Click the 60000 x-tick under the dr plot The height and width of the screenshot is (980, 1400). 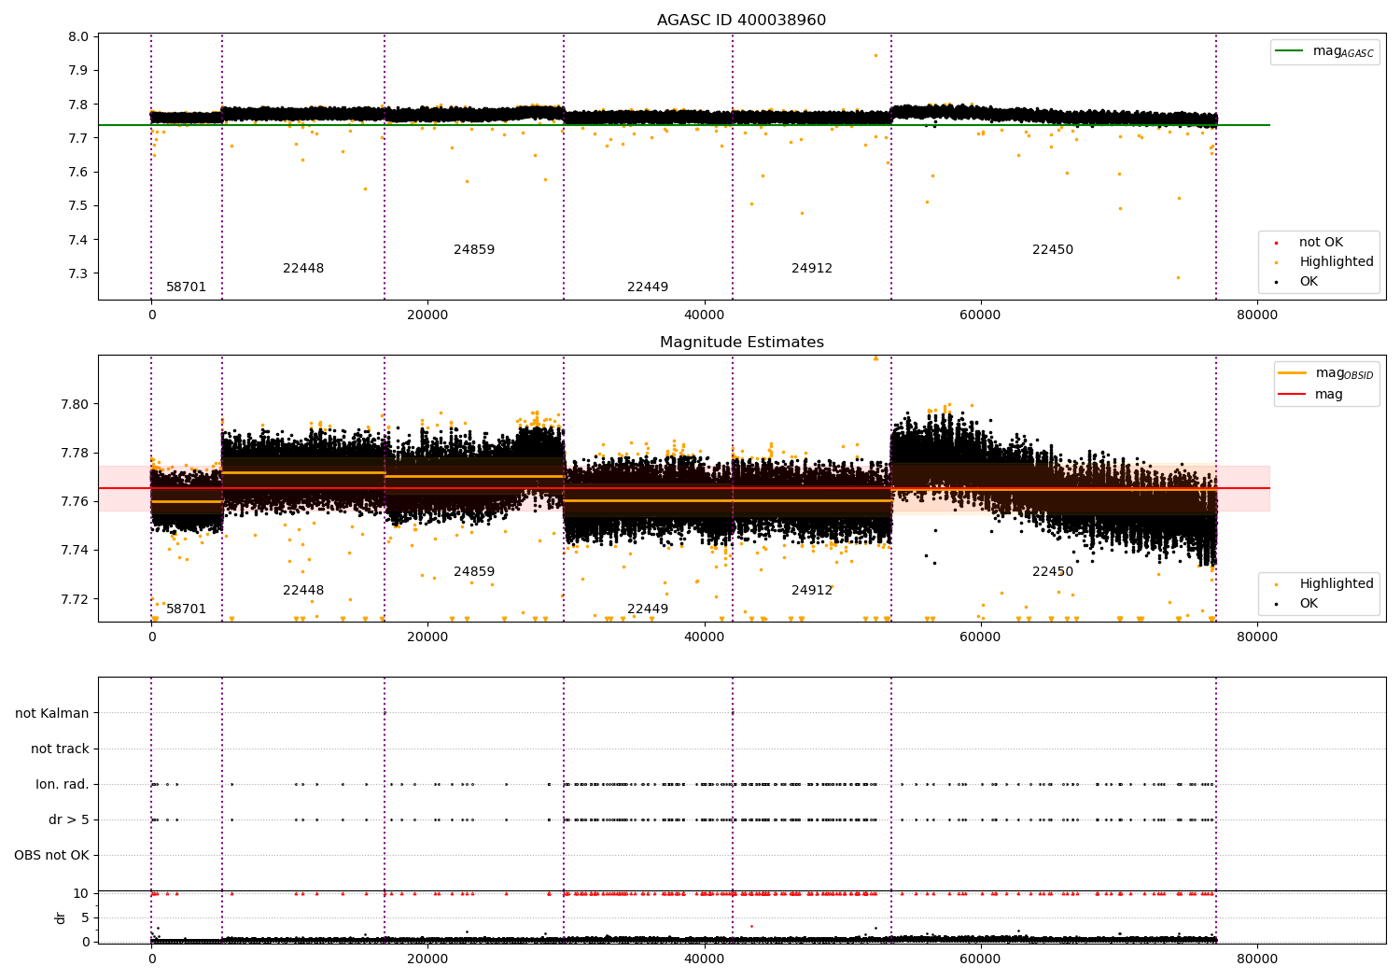[980, 958]
